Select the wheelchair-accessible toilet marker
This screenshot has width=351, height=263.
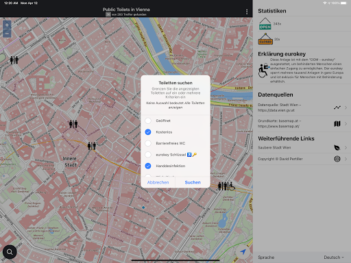pos(226,186)
